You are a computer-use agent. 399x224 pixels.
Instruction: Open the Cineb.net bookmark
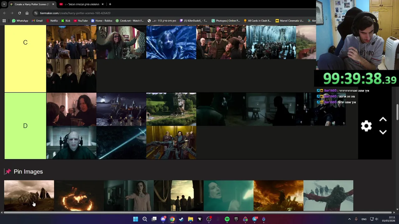click(129, 21)
